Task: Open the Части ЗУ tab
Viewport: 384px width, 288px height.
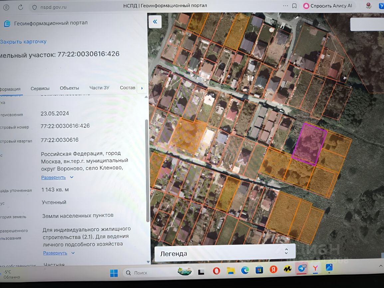Action: tap(99, 87)
